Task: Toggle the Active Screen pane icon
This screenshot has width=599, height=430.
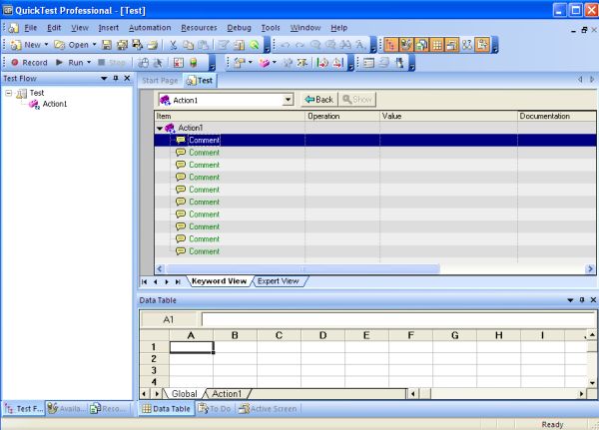Action: click(452, 45)
